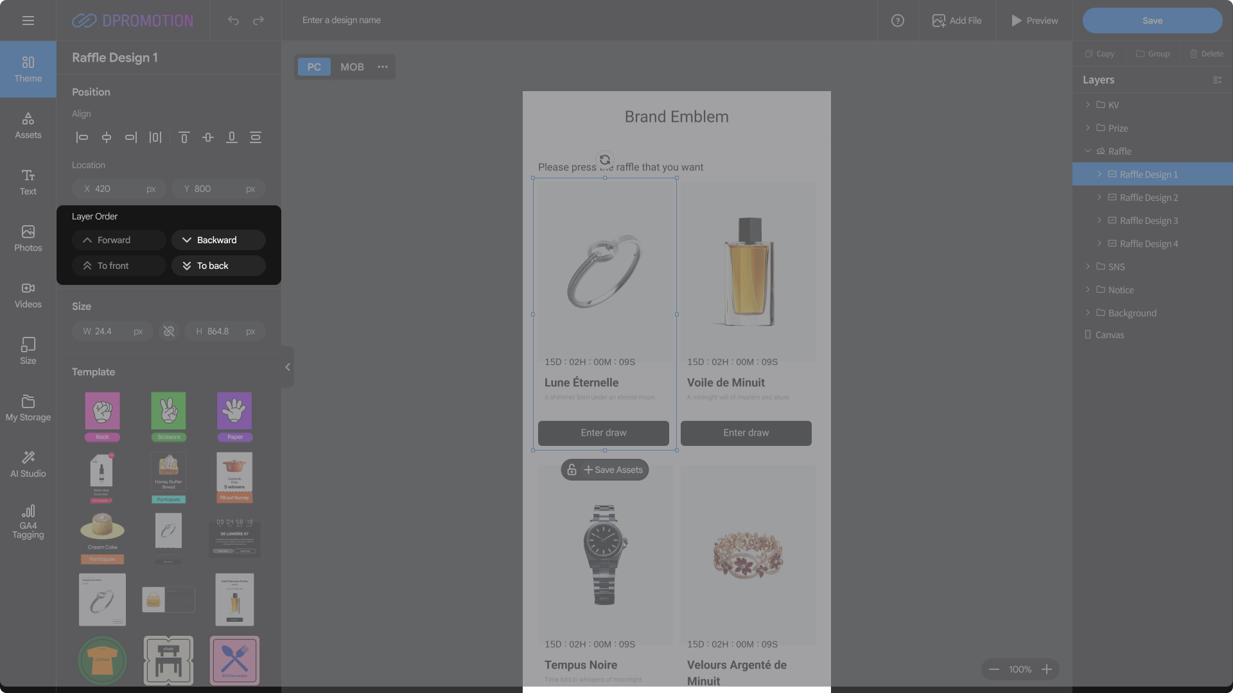Open the GA4 Tagging sidebar tool
This screenshot has width=1233, height=693.
[28, 521]
